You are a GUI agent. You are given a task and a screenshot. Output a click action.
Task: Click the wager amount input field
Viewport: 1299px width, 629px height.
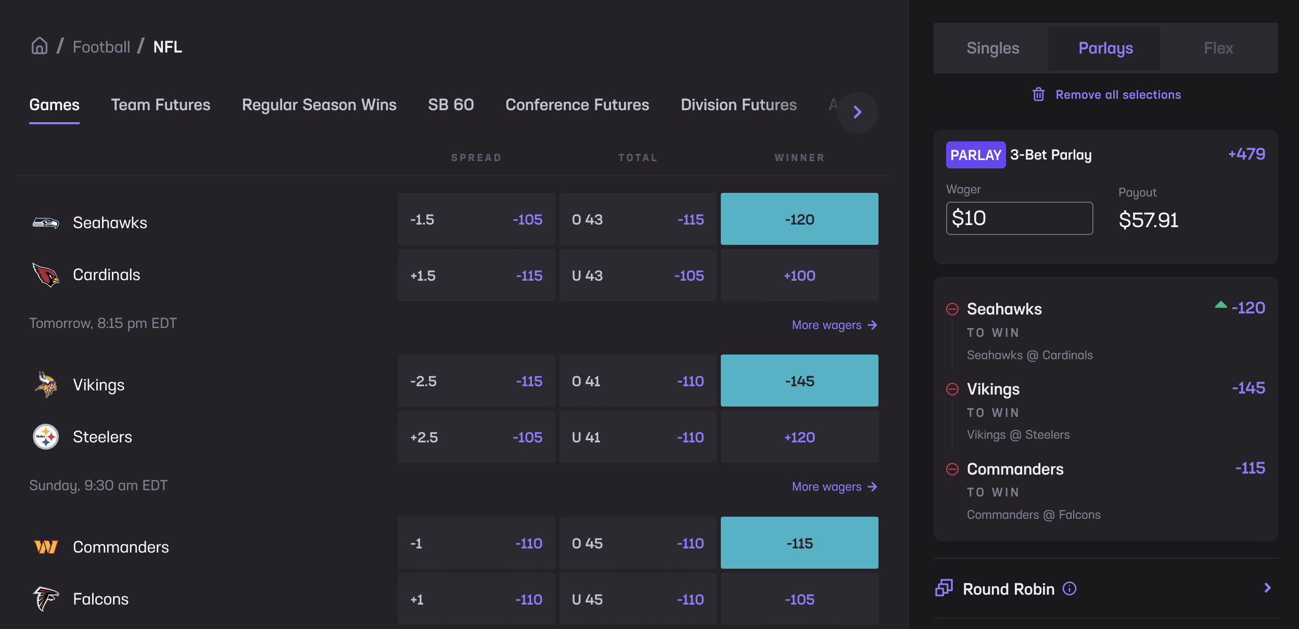[1018, 218]
